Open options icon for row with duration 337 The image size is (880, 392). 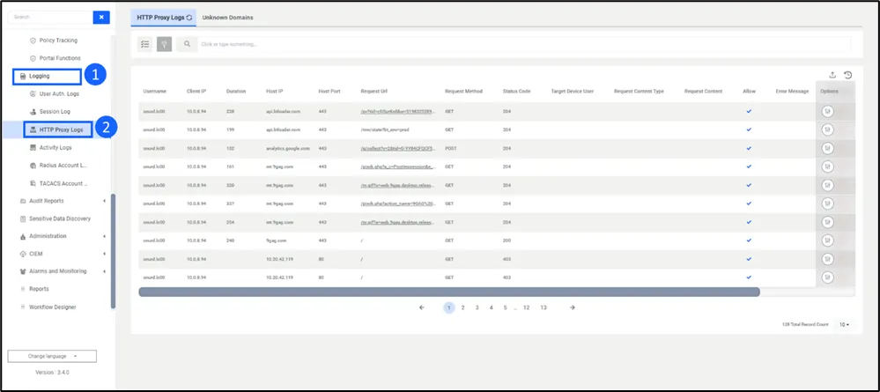point(827,203)
